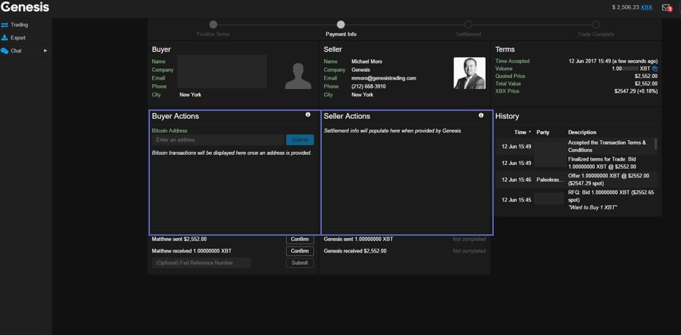Confirm that Matthew received 1.00000000 XBT

[x=300, y=251]
